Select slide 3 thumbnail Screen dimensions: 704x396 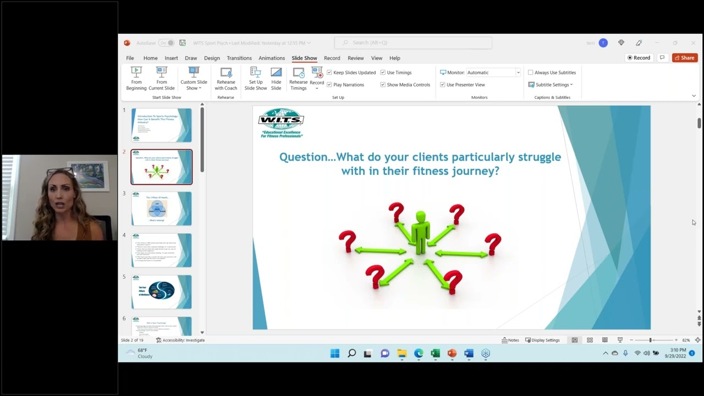162,208
